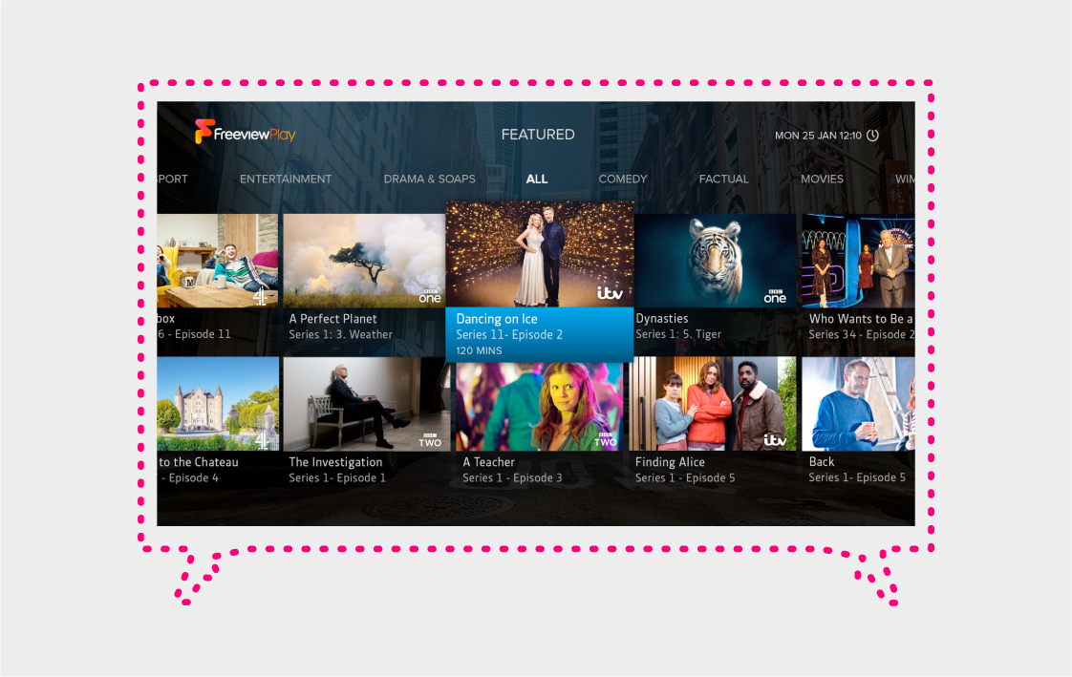Image resolution: width=1072 pixels, height=677 pixels.
Task: Click the 'Back' title text
Action: [x=822, y=462]
